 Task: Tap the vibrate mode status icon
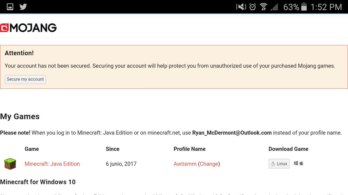242,7
